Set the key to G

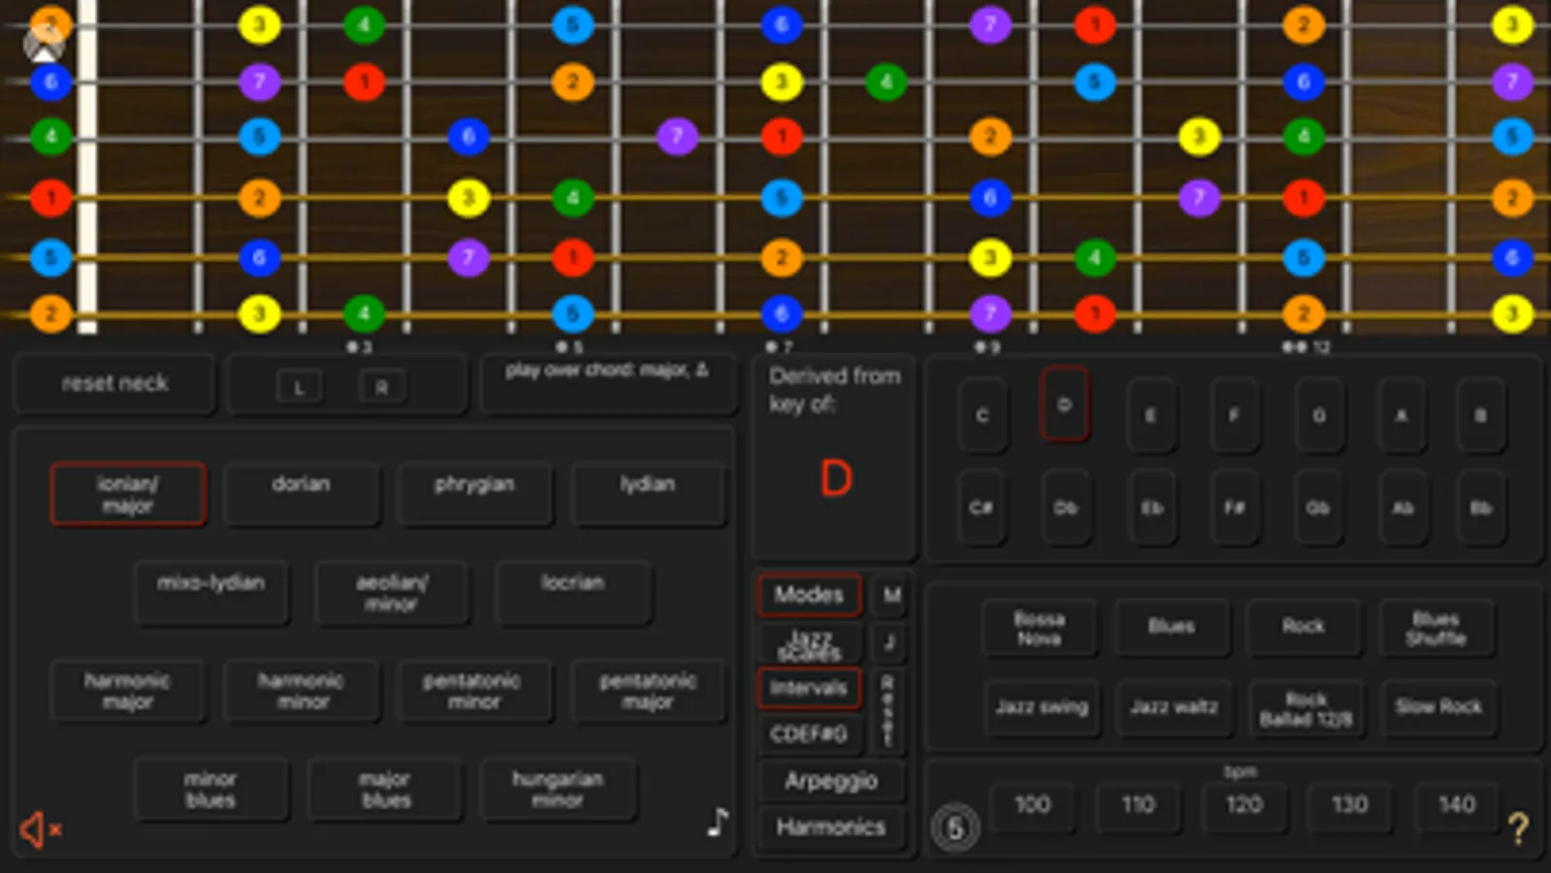[x=1319, y=415]
